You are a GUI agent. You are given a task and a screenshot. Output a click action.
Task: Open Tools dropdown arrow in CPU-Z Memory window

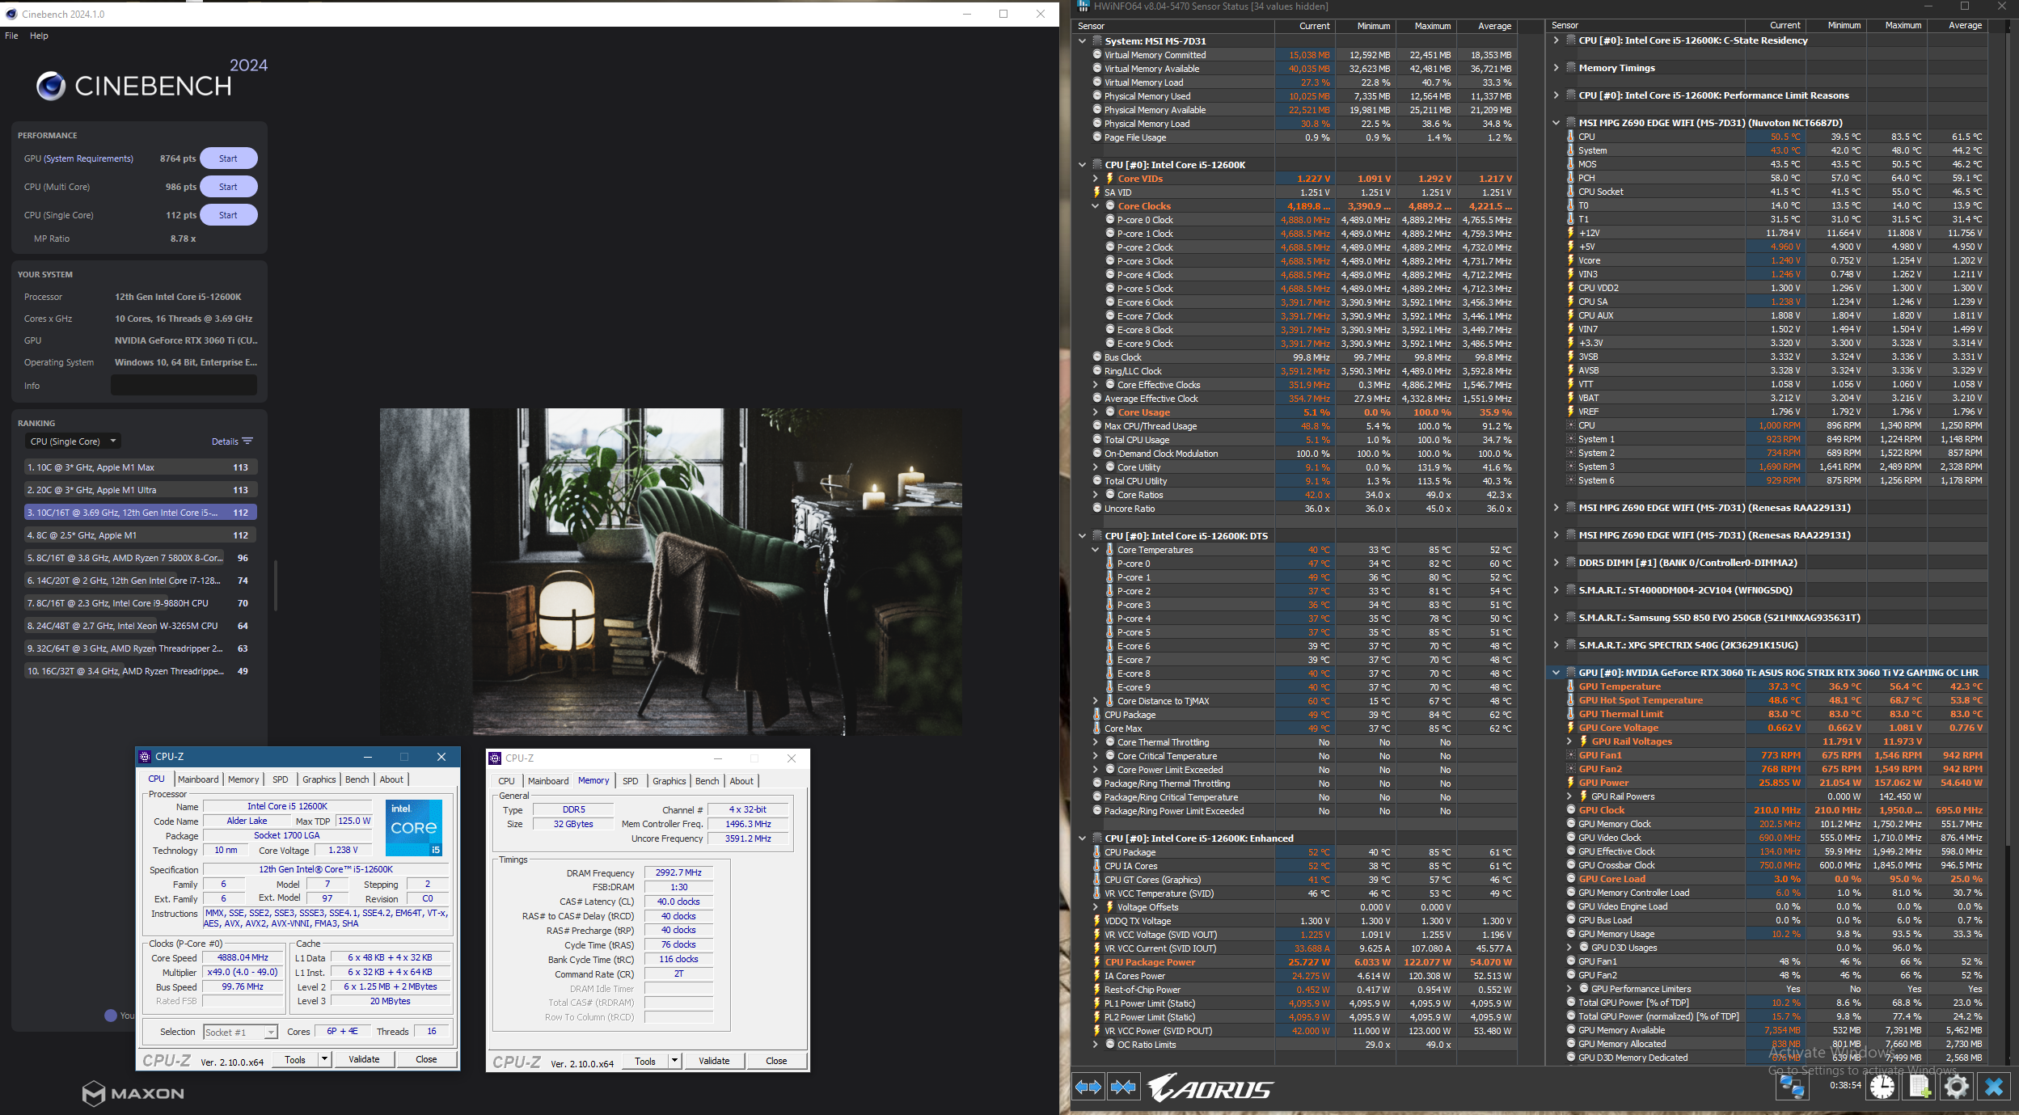pyautogui.click(x=674, y=1061)
